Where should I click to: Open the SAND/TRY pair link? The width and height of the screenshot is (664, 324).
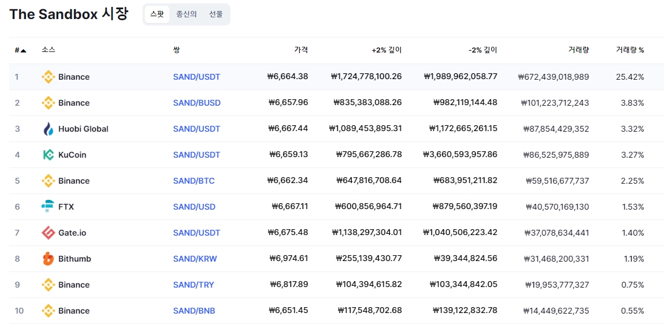click(x=193, y=285)
